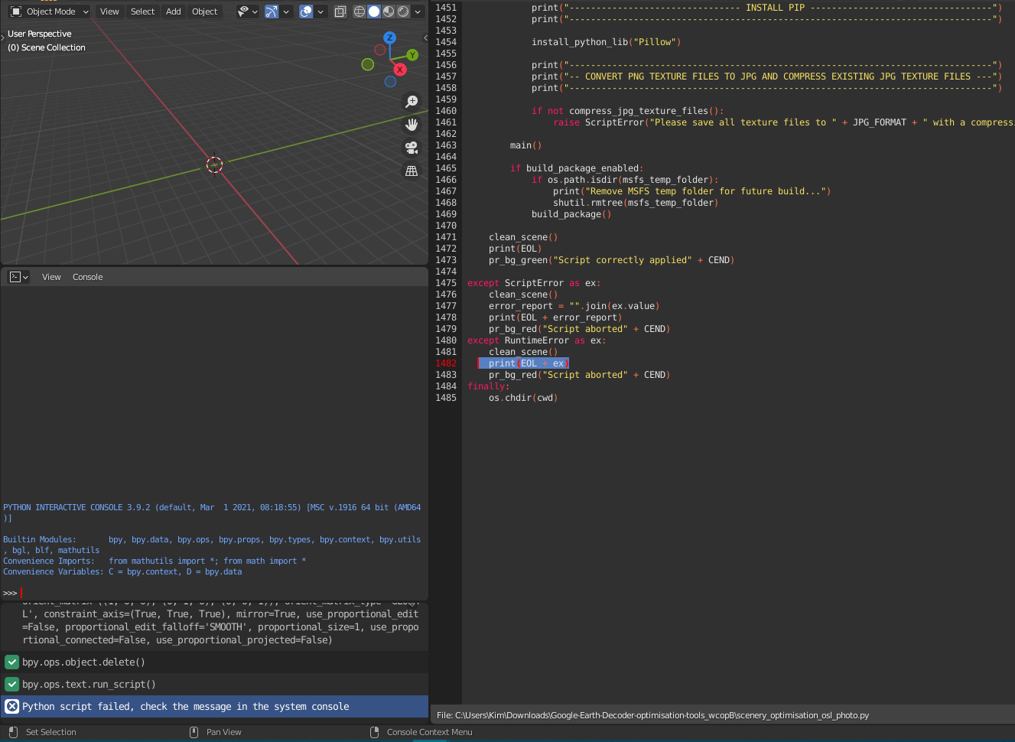Toggle the viewport gizmos button

[x=272, y=11]
